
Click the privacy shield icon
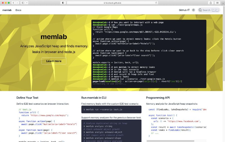[x=63, y=3]
